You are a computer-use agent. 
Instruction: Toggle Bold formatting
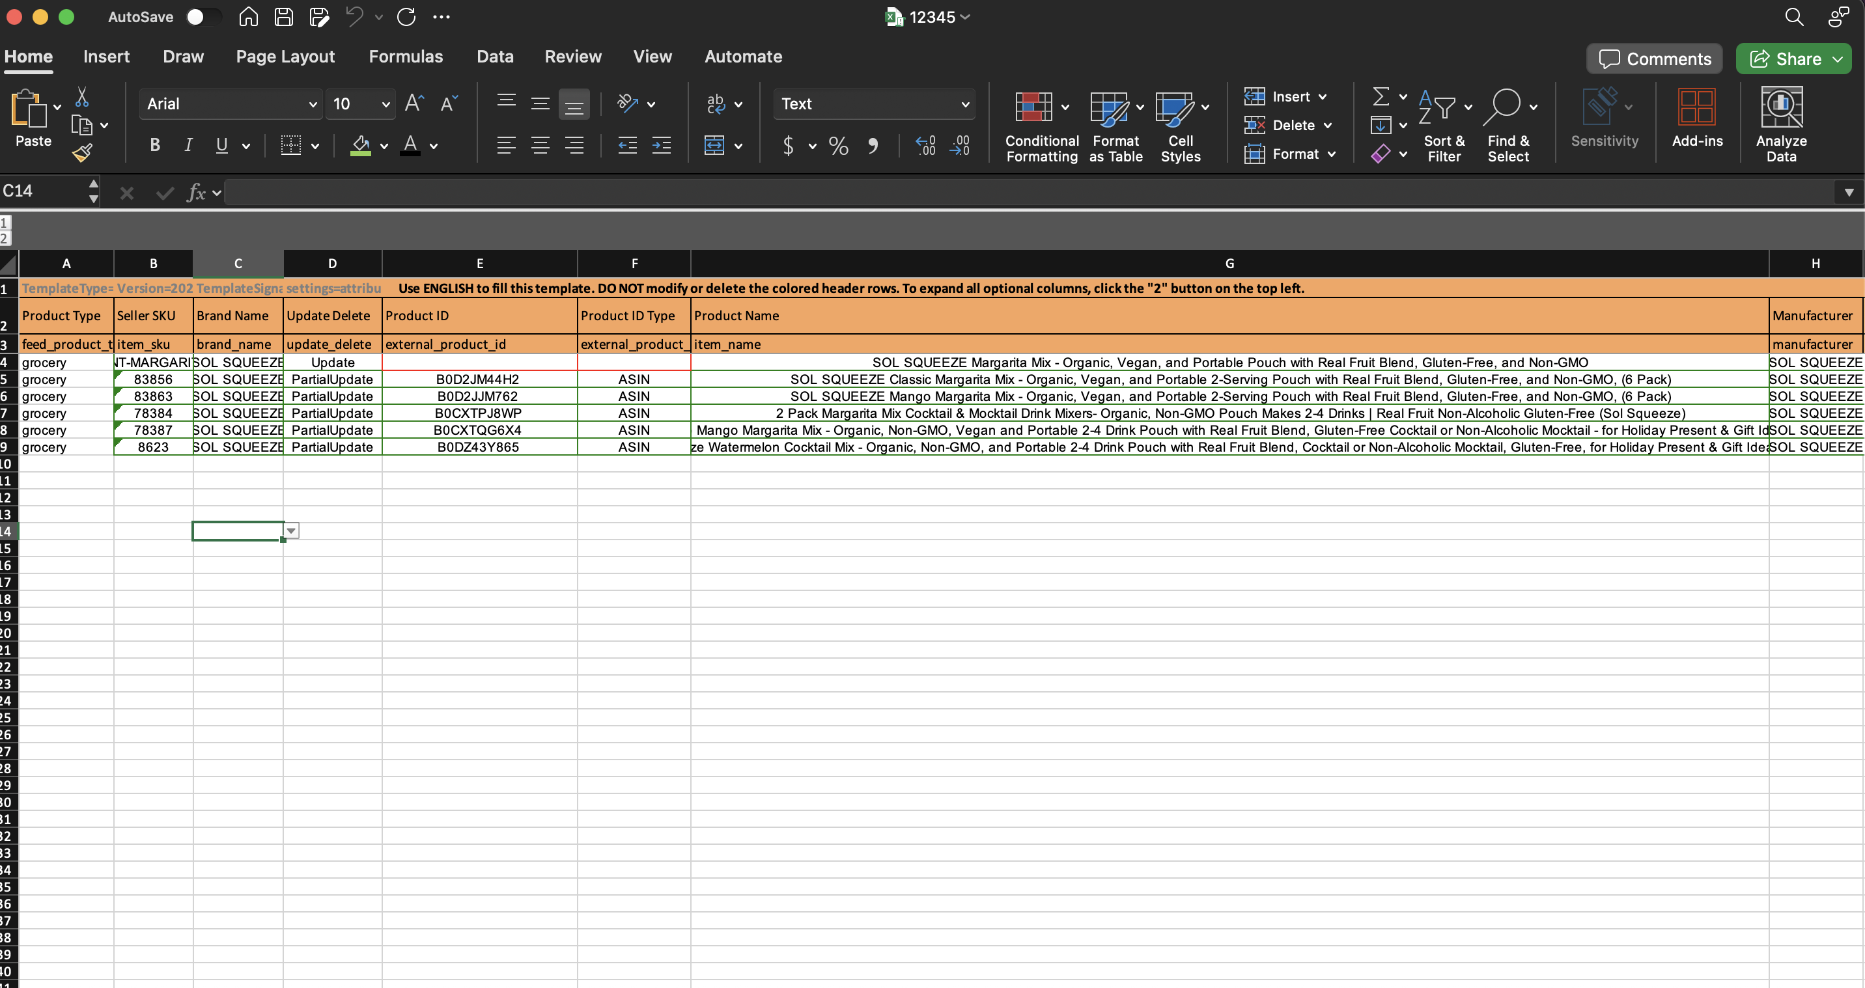(x=154, y=144)
